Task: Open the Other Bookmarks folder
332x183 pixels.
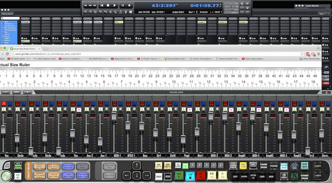Action: coord(309,59)
